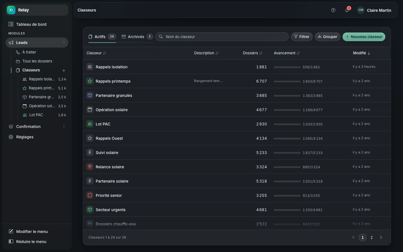Screen dimensions: 403x252
Task: Expand the Leads module chevron
Action: [x=64, y=43]
